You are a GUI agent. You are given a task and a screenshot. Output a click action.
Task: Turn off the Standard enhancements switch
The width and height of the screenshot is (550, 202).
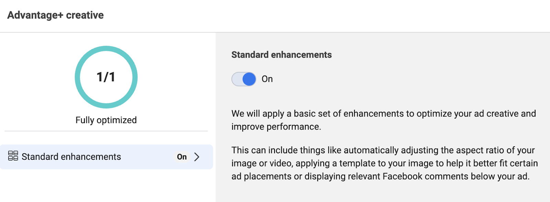(244, 79)
